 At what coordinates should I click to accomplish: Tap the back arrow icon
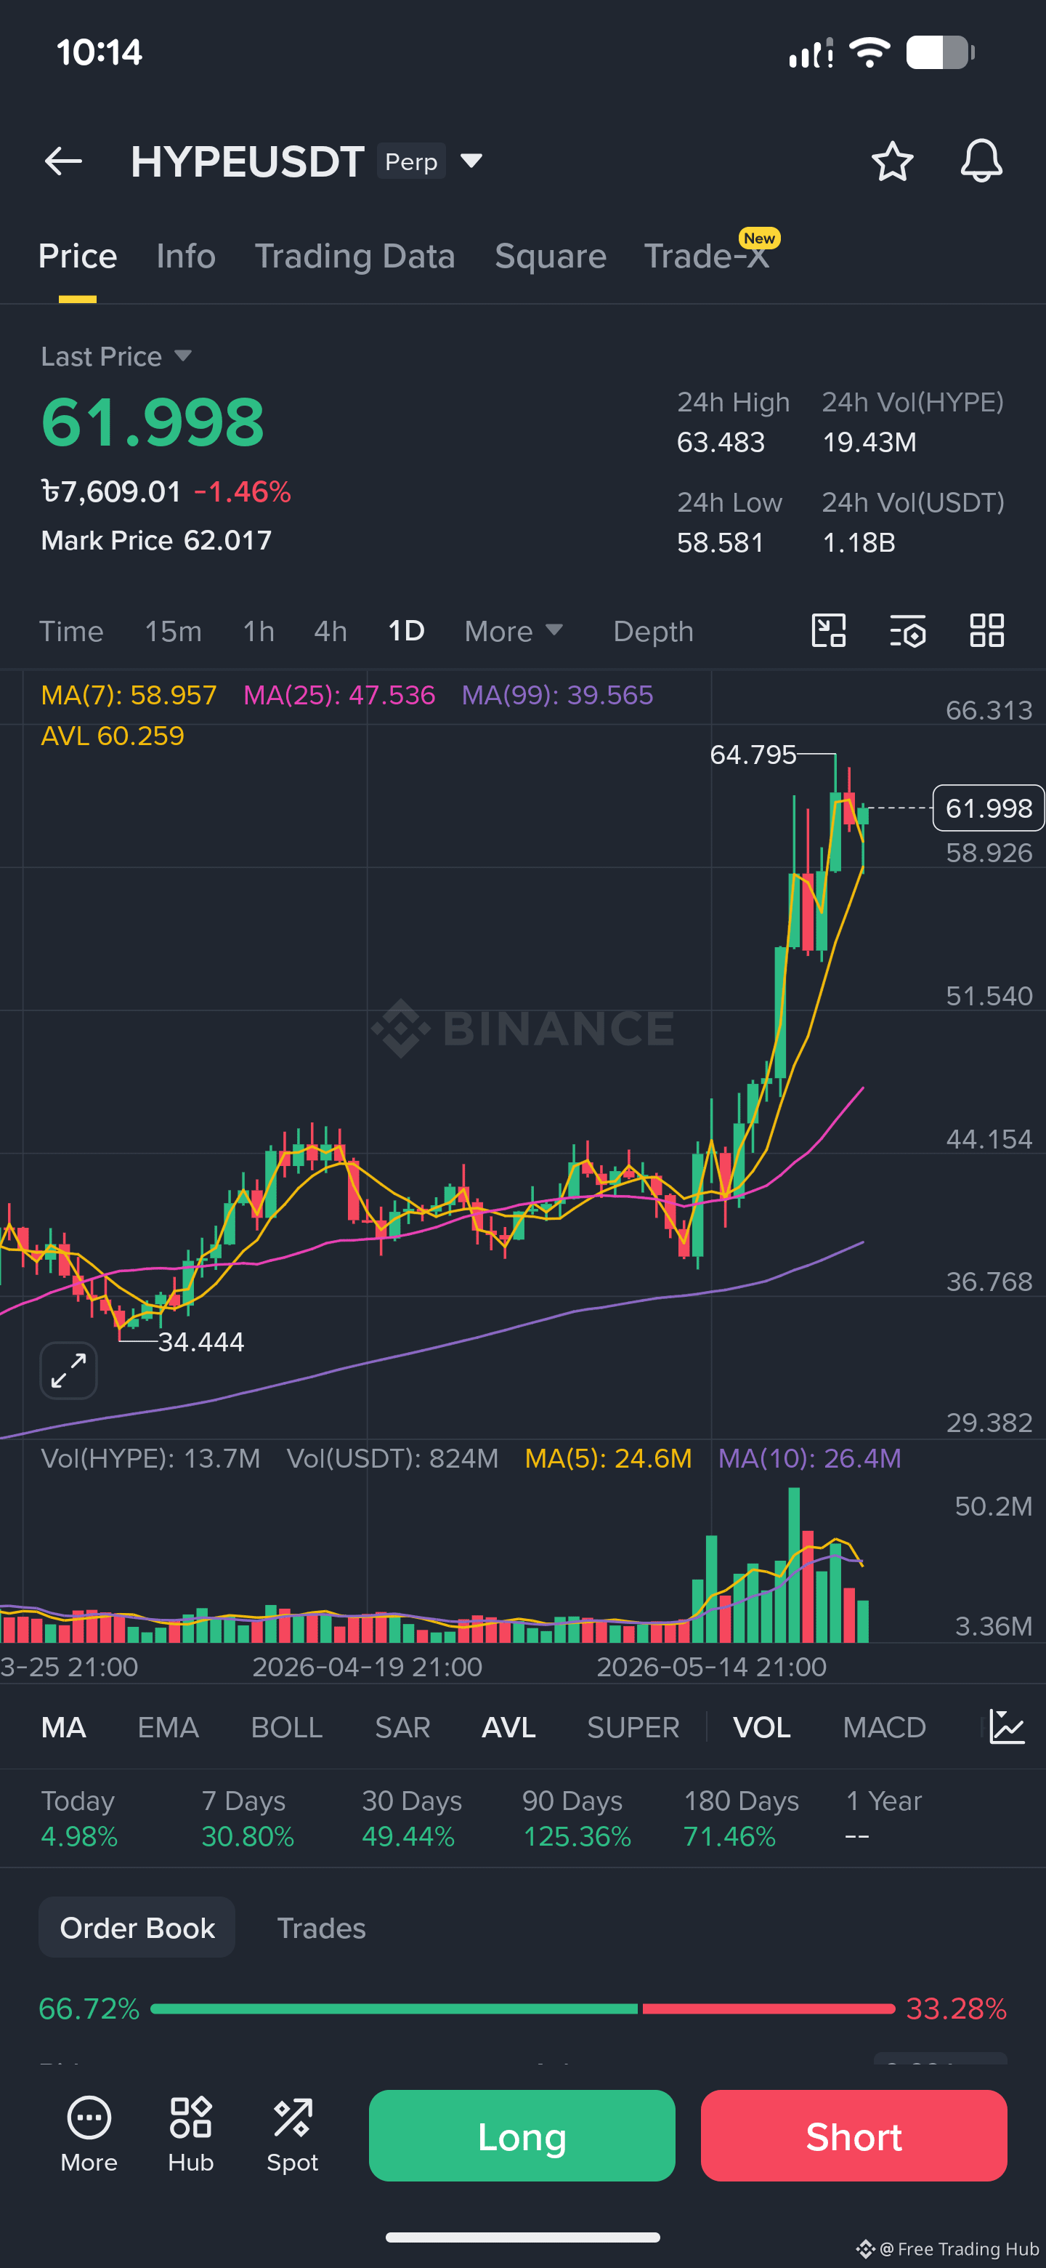point(63,161)
